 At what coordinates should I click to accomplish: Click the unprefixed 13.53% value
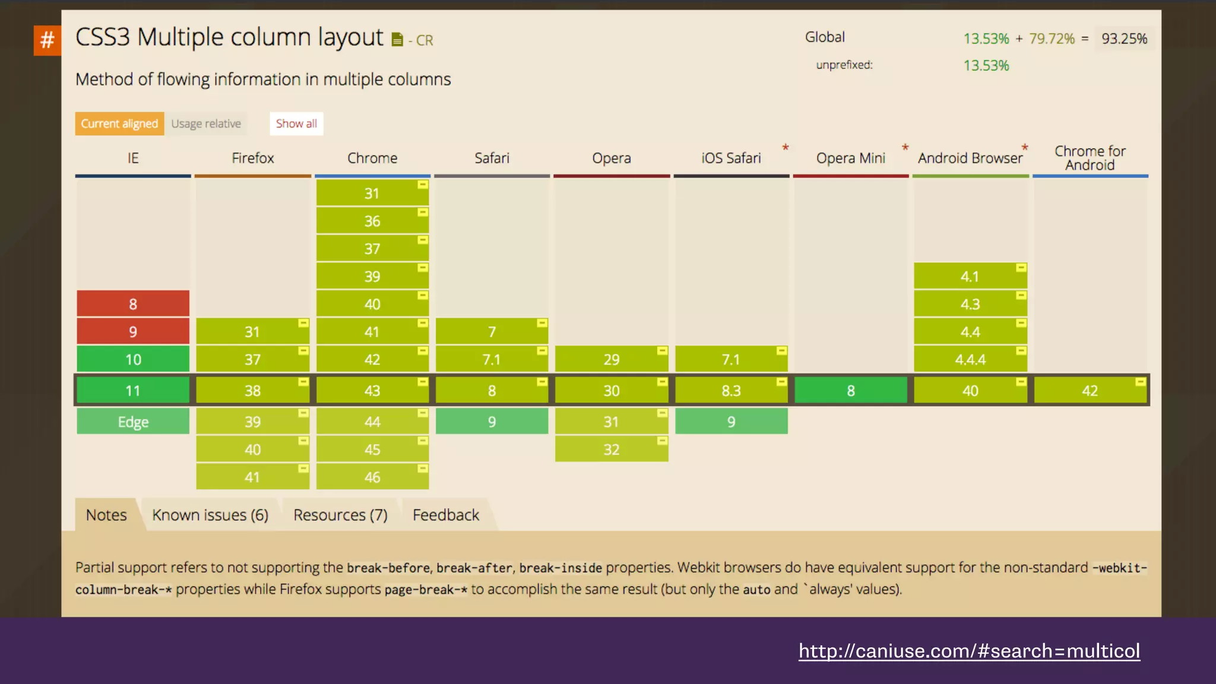pos(986,65)
